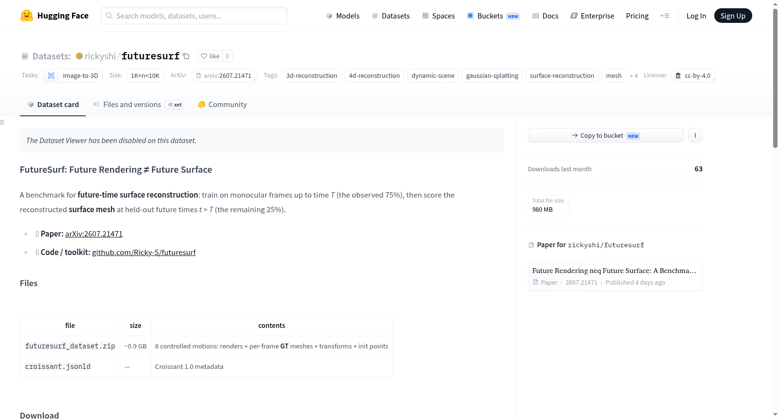
Task: Click the Croissant 1.0 metadata cell
Action: (272, 366)
